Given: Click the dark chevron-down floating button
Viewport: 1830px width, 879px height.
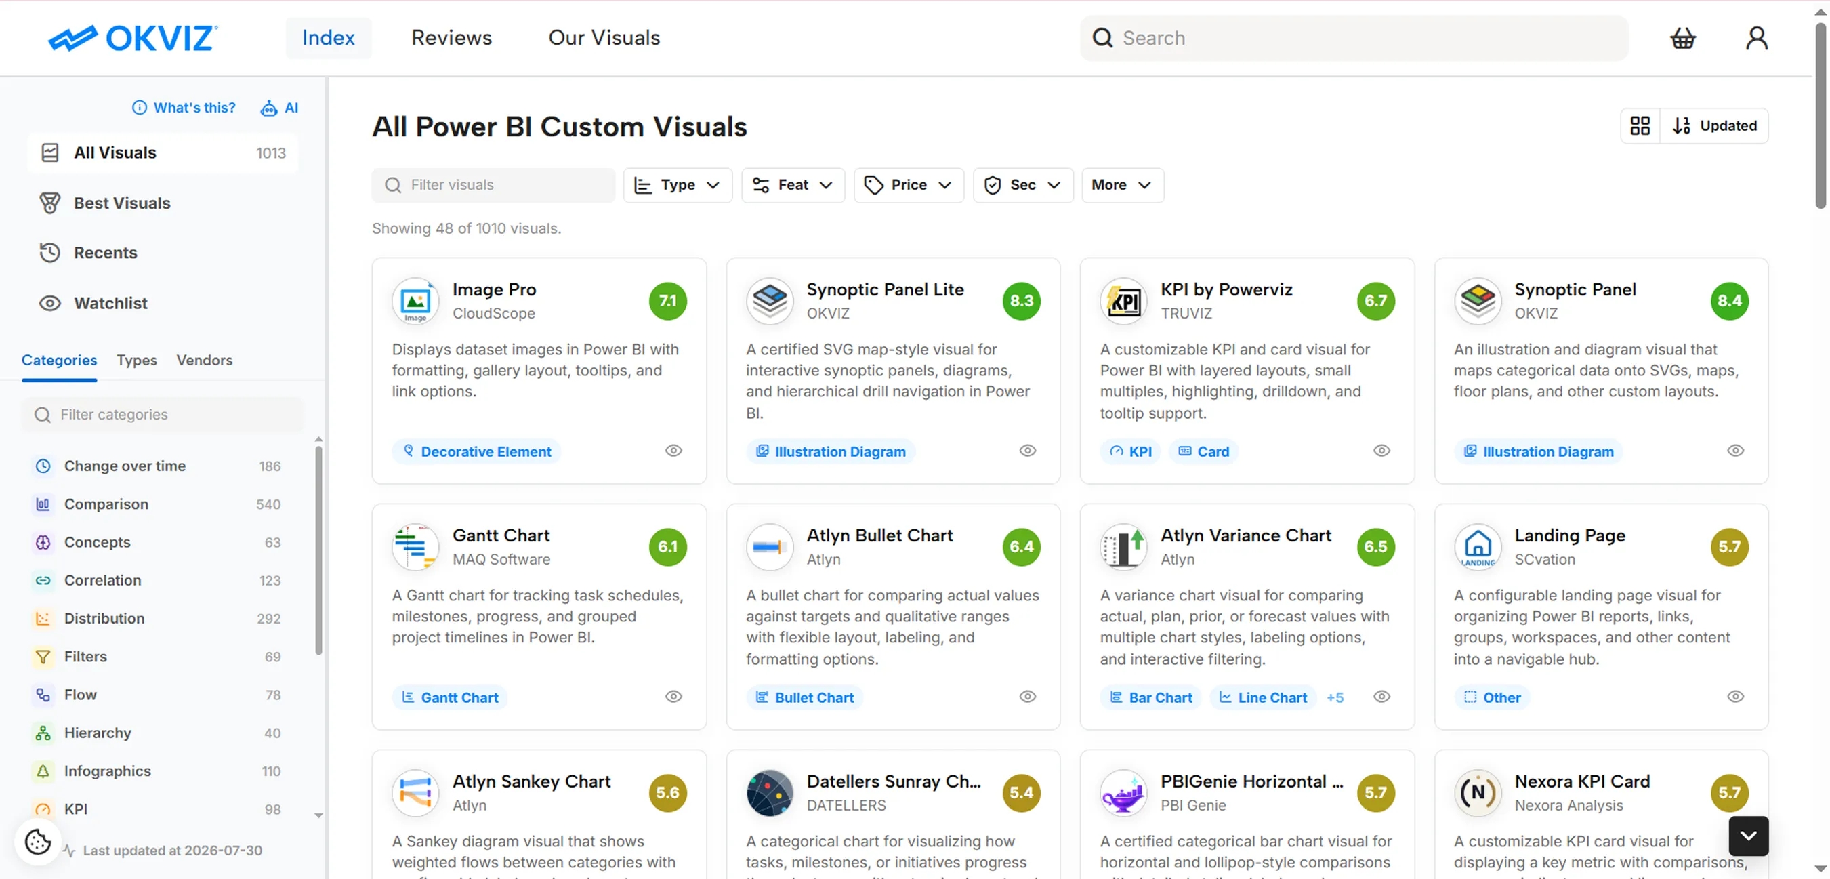Looking at the screenshot, I should (x=1748, y=836).
